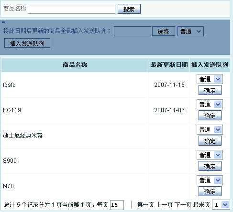Click the small collapse icon above date row
Screen dimensions: 233x212
click(4, 22)
